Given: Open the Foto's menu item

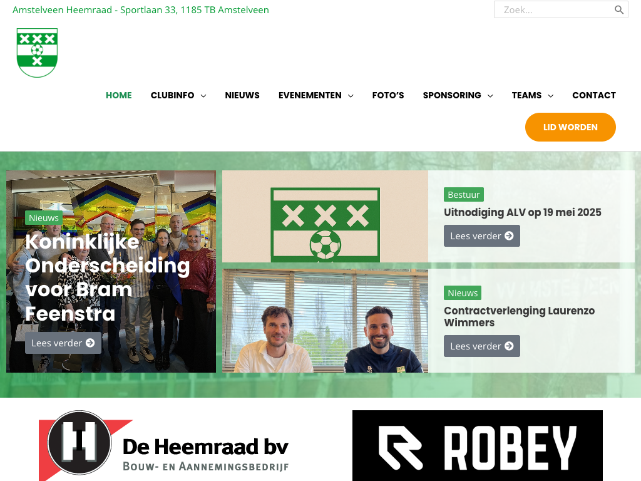Looking at the screenshot, I should coord(388,95).
